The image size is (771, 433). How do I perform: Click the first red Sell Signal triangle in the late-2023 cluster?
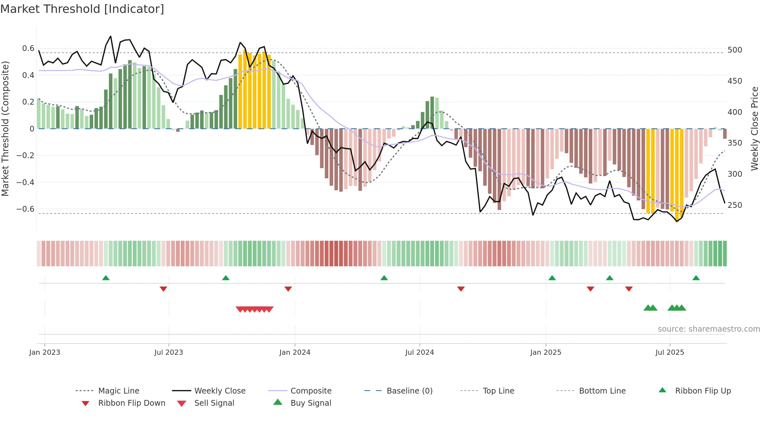pos(240,310)
